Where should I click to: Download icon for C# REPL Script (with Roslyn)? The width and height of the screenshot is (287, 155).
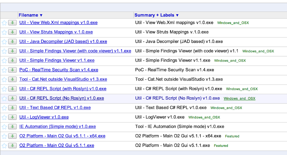[x=13, y=89]
